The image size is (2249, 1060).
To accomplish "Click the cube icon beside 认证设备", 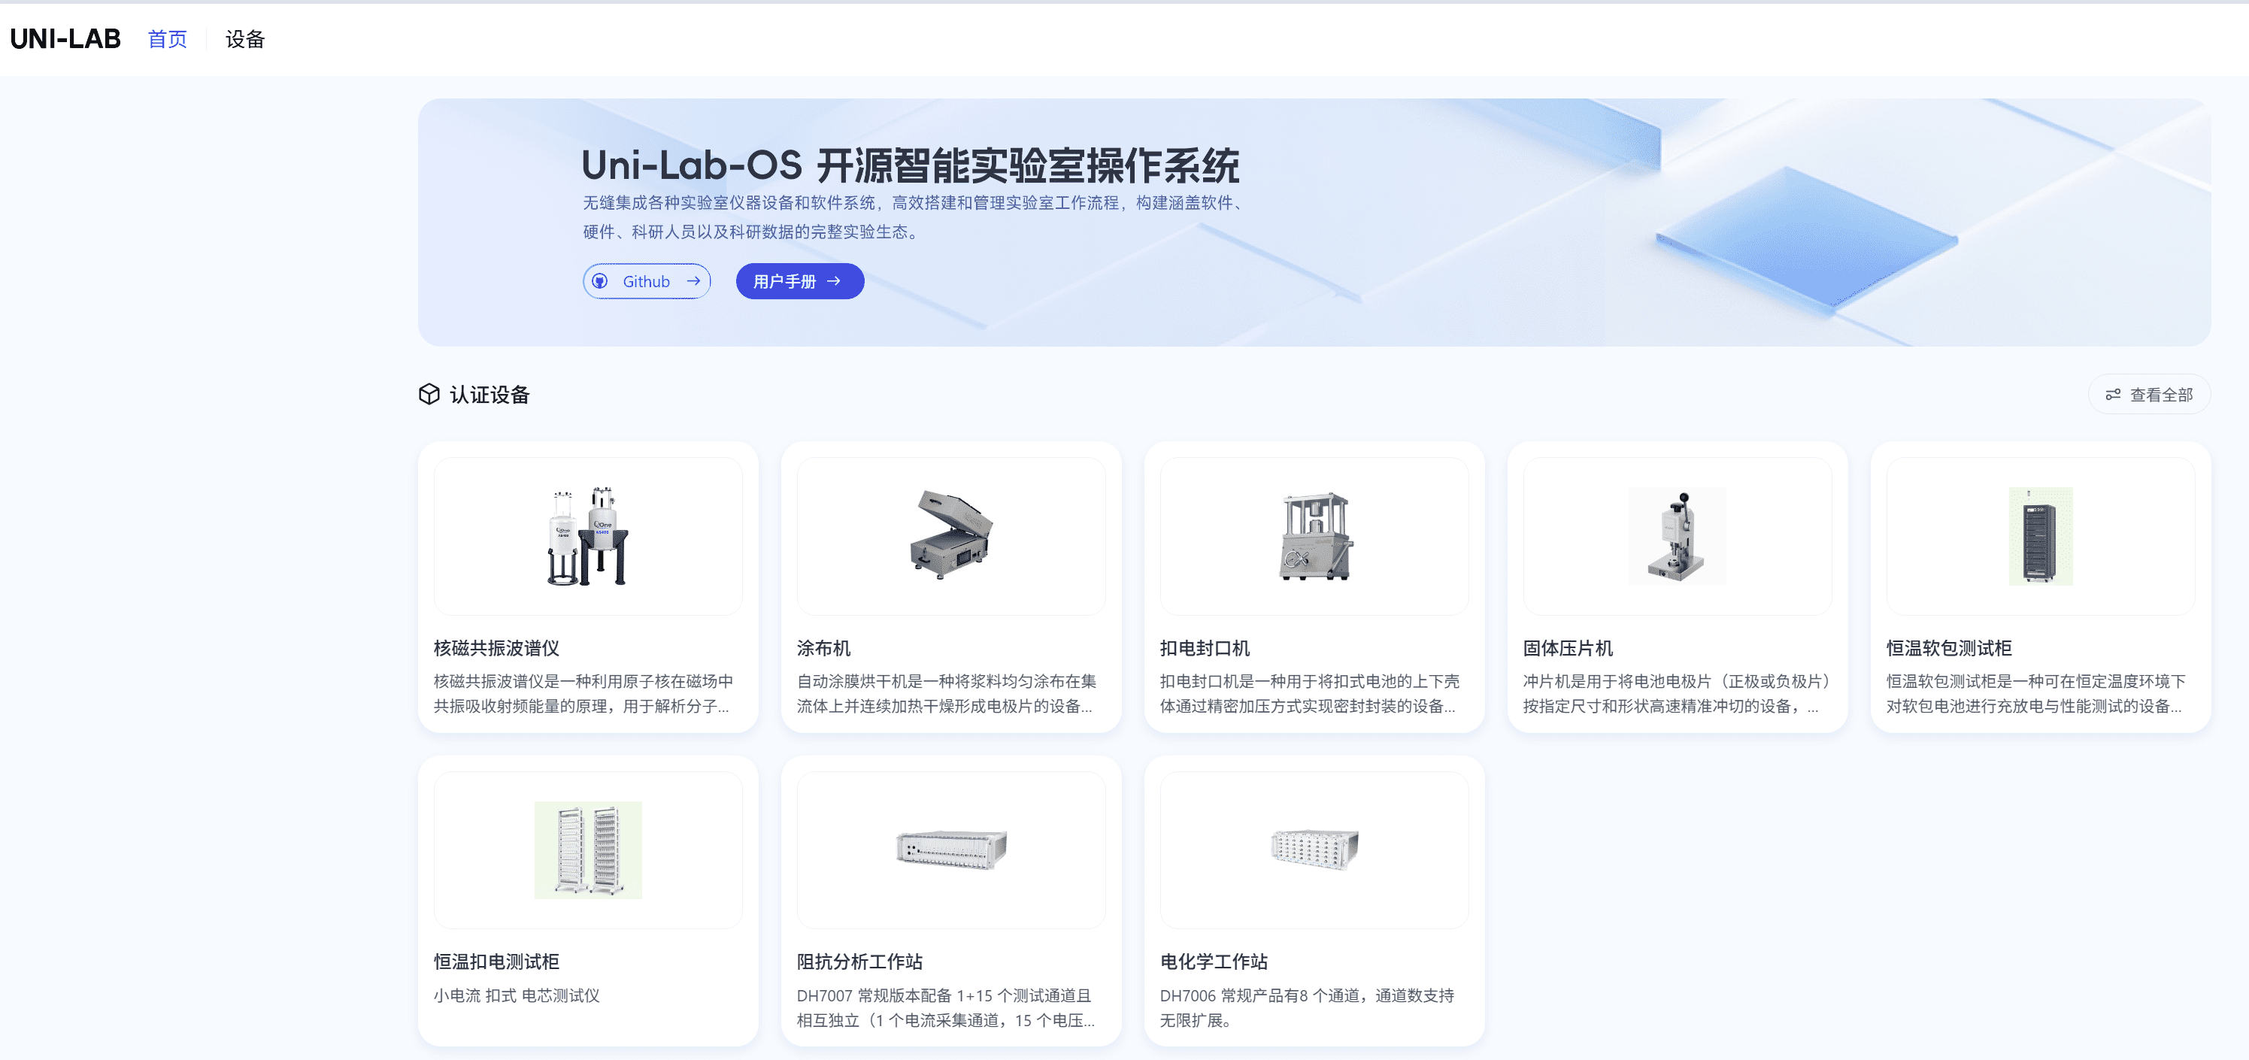I will point(429,395).
